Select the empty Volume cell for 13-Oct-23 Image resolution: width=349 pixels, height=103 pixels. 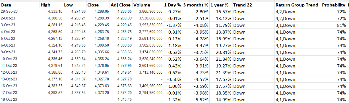[148, 80]
